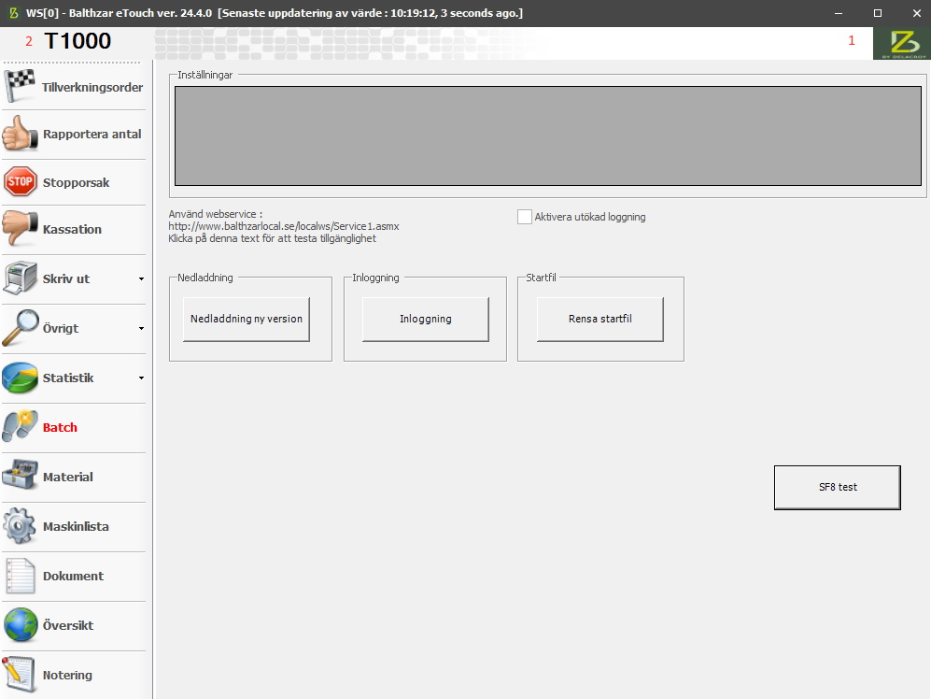Click the toolbox Material icon
Screen dimensions: 931x699
coord(21,476)
